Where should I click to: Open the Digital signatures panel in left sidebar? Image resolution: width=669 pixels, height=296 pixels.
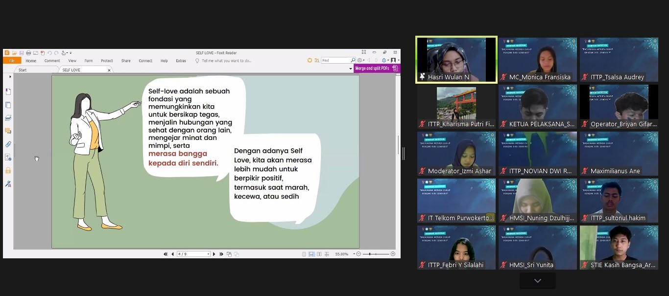click(x=8, y=184)
